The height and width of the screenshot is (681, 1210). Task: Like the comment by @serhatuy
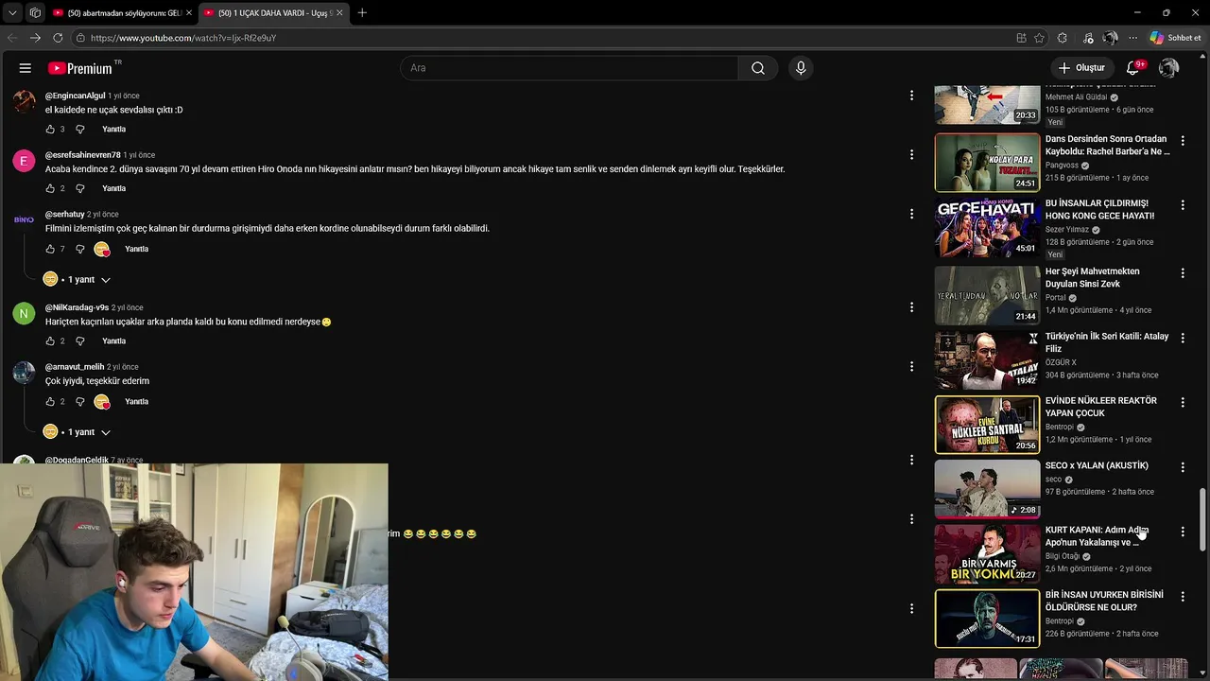click(x=50, y=250)
